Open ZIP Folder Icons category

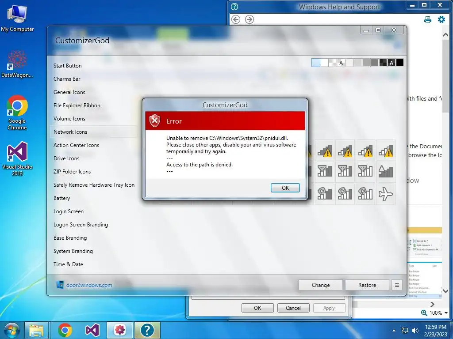(72, 172)
